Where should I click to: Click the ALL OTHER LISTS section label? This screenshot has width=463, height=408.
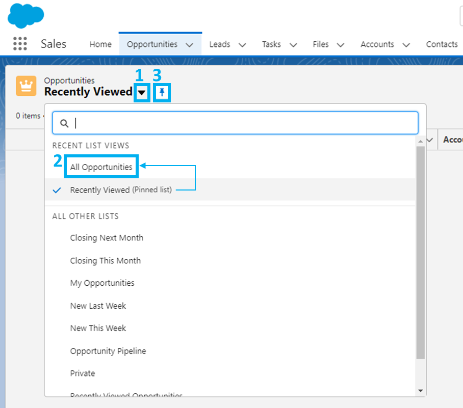[x=85, y=216]
